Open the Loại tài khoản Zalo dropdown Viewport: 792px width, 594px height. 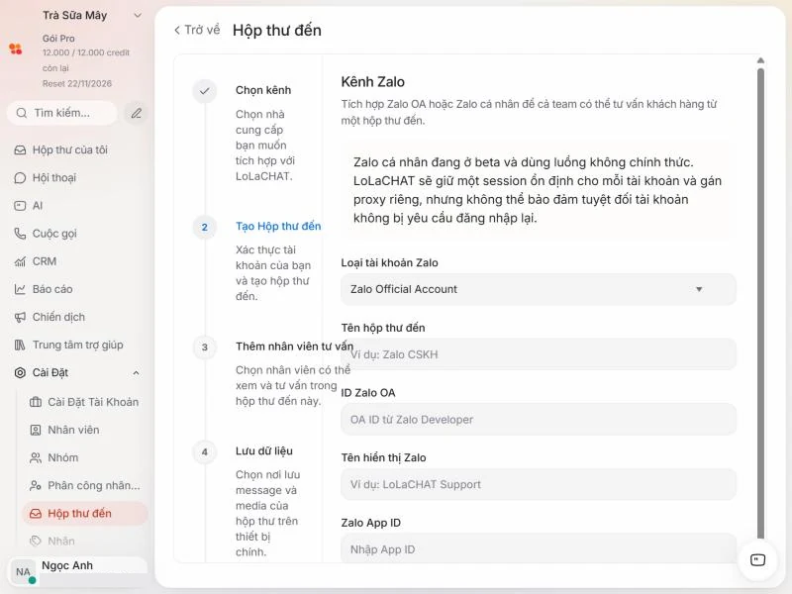(538, 289)
